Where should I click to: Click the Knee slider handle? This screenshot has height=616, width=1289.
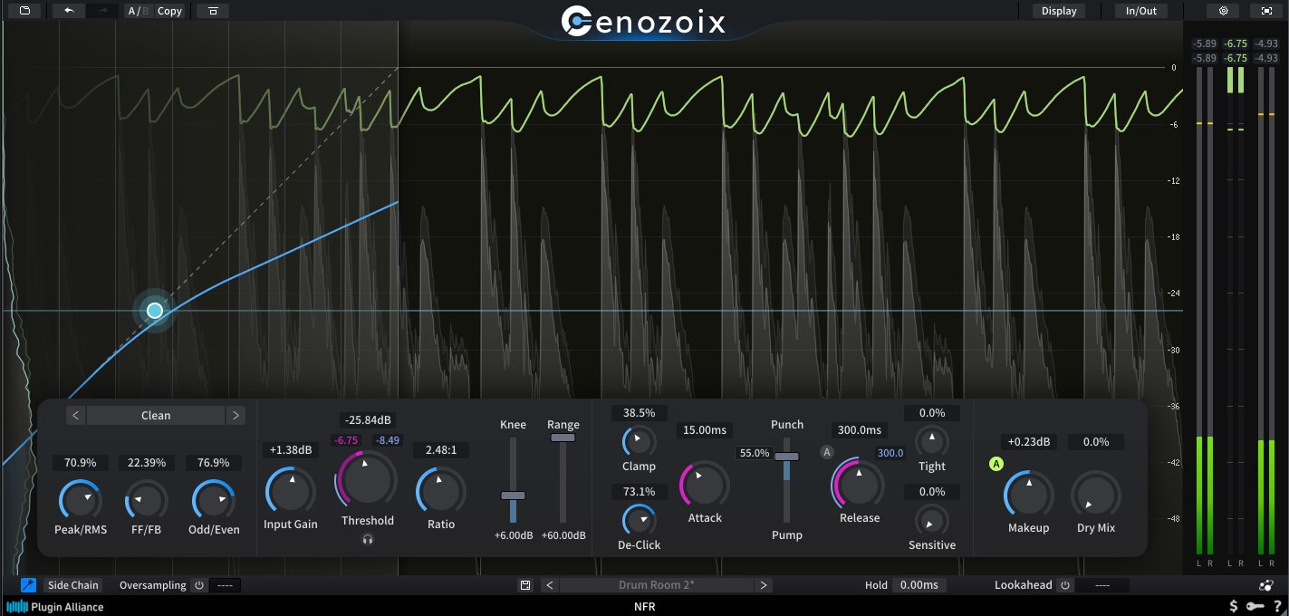[513, 496]
